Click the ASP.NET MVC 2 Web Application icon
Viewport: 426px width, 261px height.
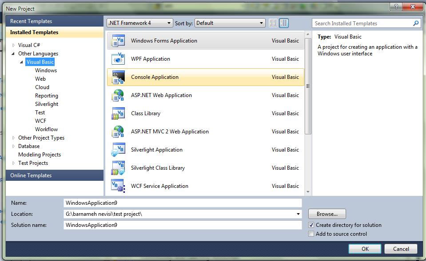pyautogui.click(x=118, y=132)
